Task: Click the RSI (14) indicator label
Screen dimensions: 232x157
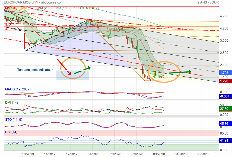Action: [11, 132]
